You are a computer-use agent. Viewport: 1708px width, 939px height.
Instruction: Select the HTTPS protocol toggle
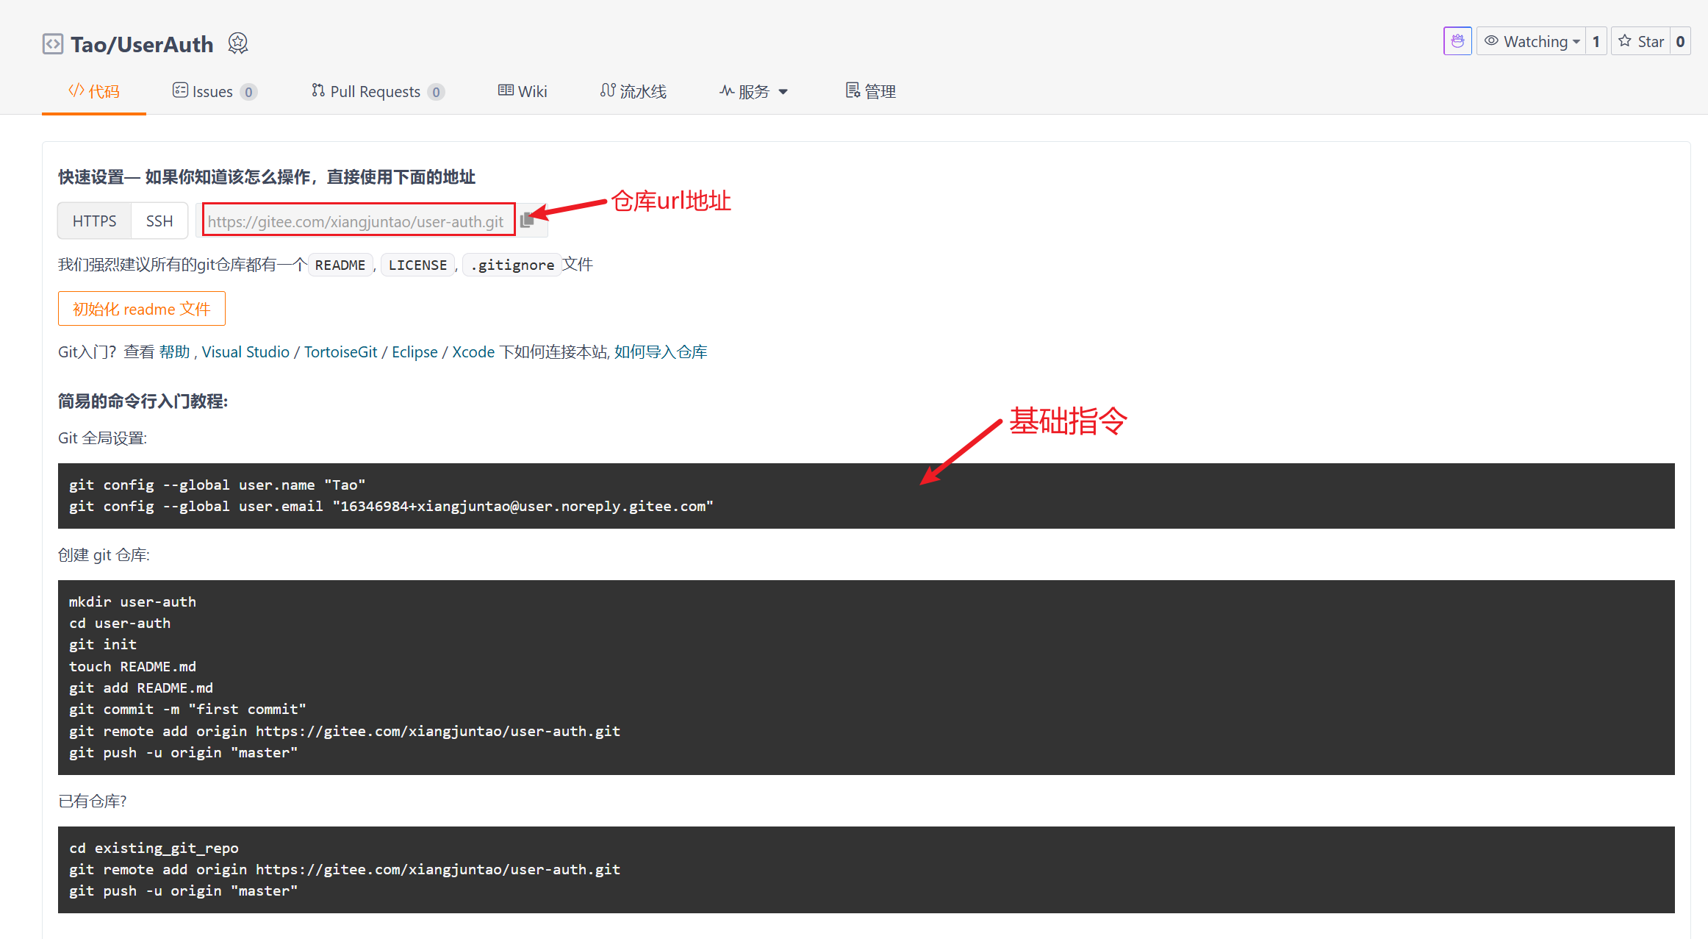click(x=94, y=221)
